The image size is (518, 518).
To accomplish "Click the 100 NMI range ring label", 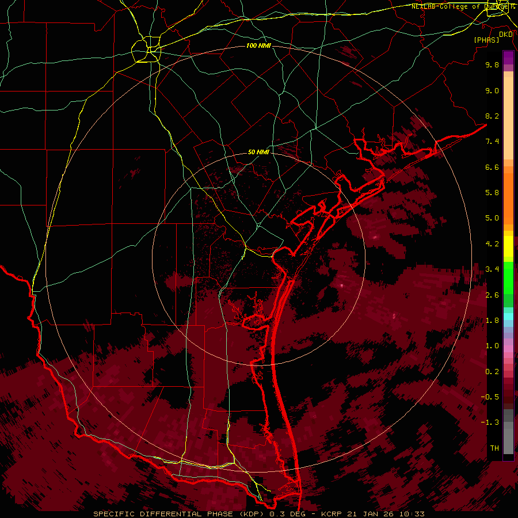I will click(x=258, y=45).
